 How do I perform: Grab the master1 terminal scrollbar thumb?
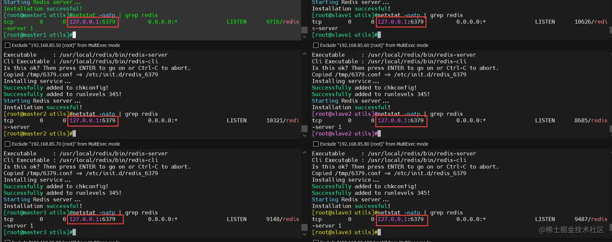pyautogui.click(x=304, y=30)
